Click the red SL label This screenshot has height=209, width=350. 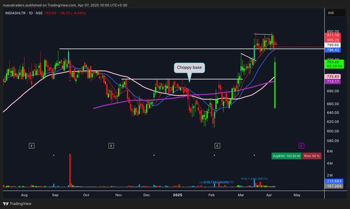(x=275, y=43)
